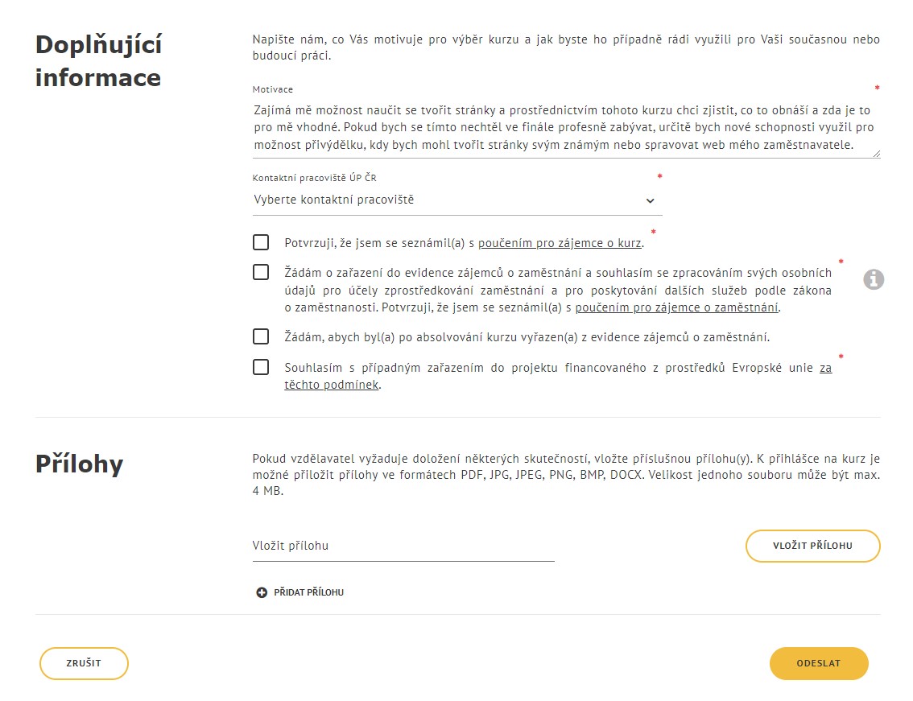Open the 'Vyberte kontaktní pracoviště' dropdown

pos(457,200)
